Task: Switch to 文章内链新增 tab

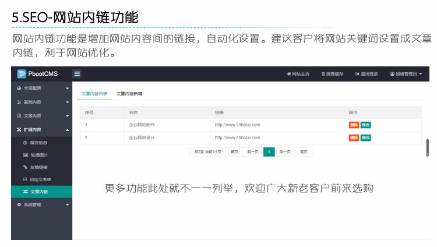Action: (x=129, y=93)
